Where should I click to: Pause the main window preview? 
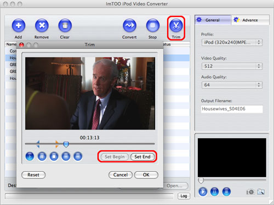pos(214,192)
